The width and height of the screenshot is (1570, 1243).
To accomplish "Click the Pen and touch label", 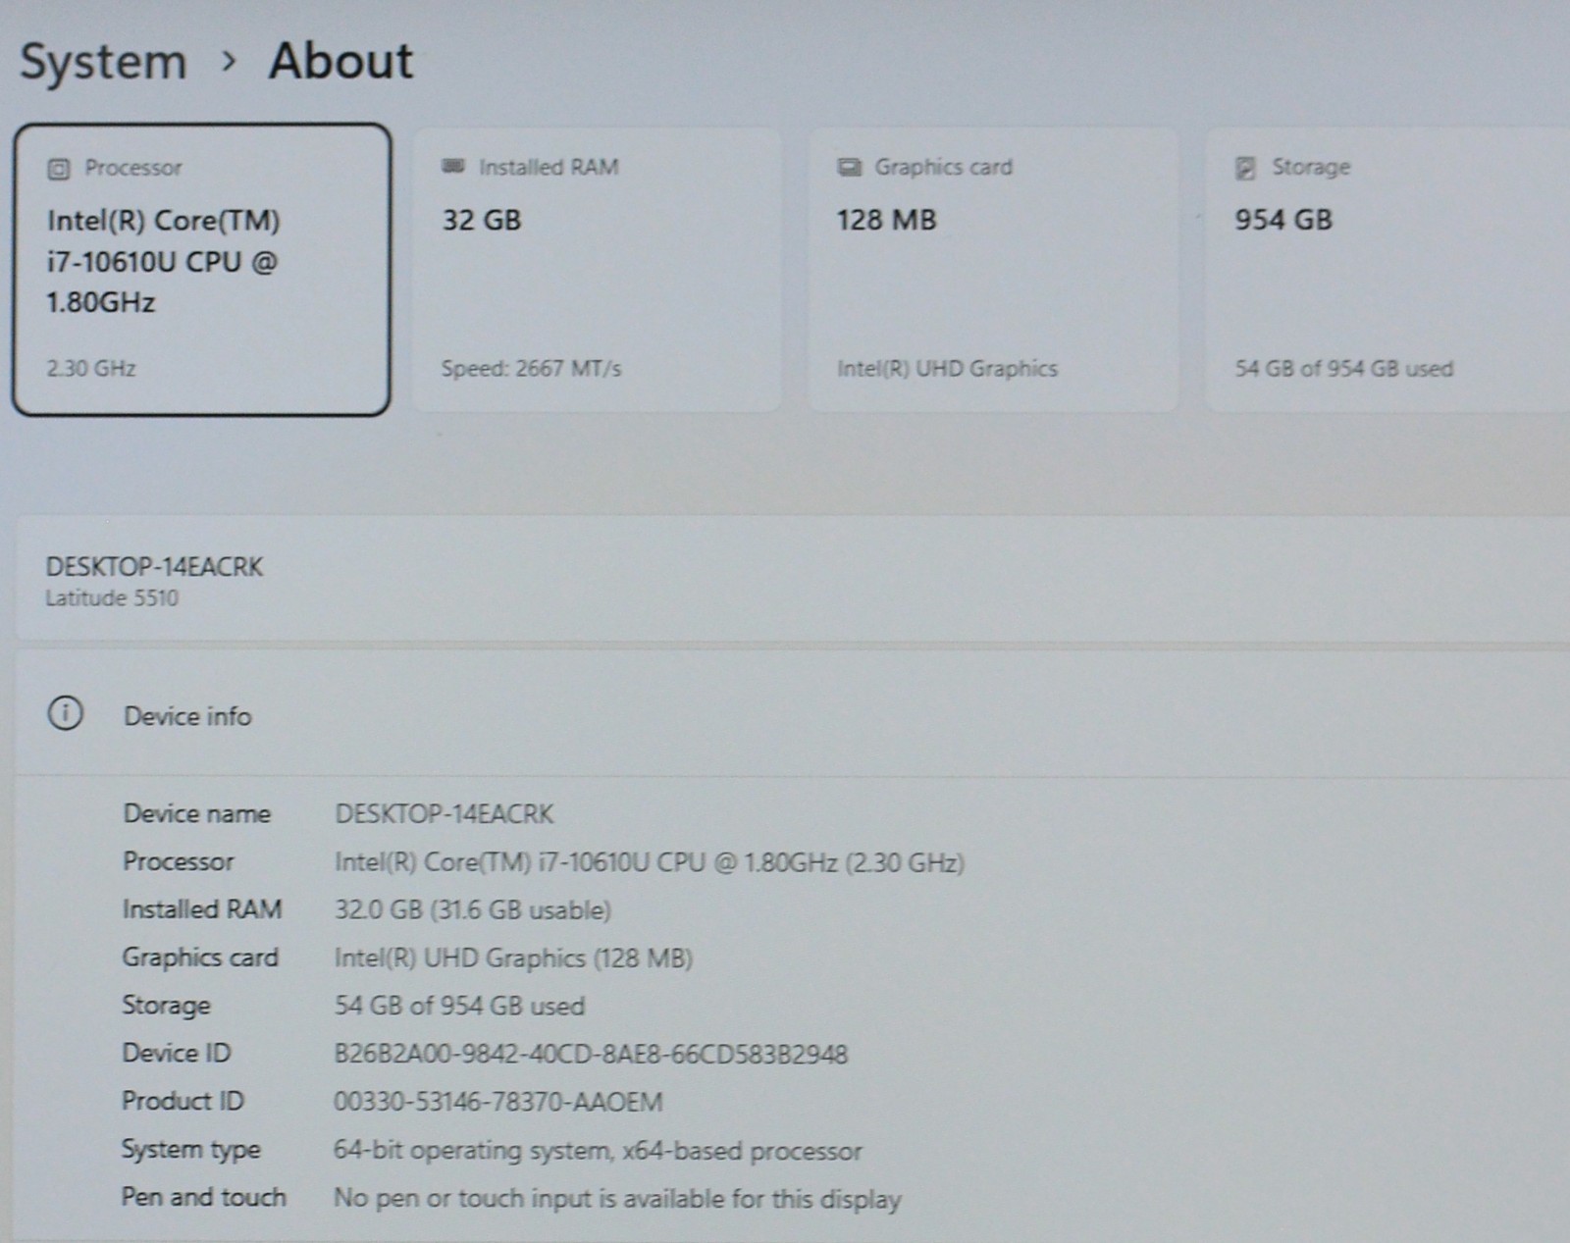I will pos(203,1197).
